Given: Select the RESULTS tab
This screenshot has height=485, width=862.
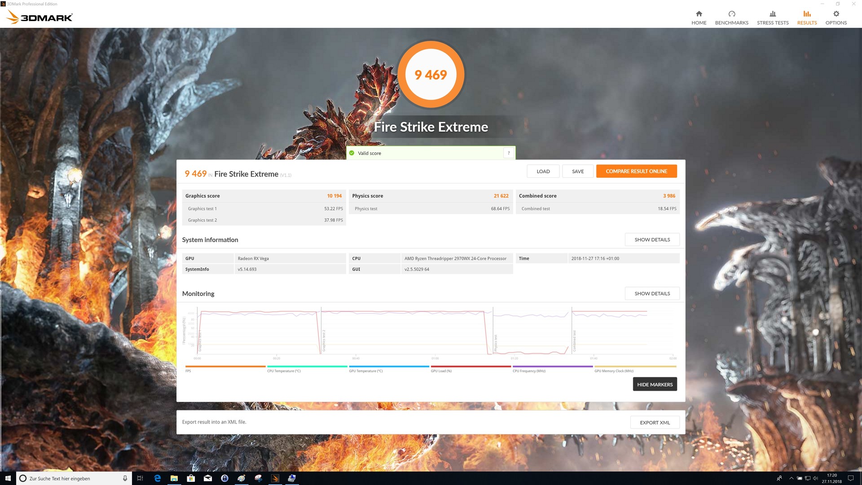Looking at the screenshot, I should coord(807,18).
